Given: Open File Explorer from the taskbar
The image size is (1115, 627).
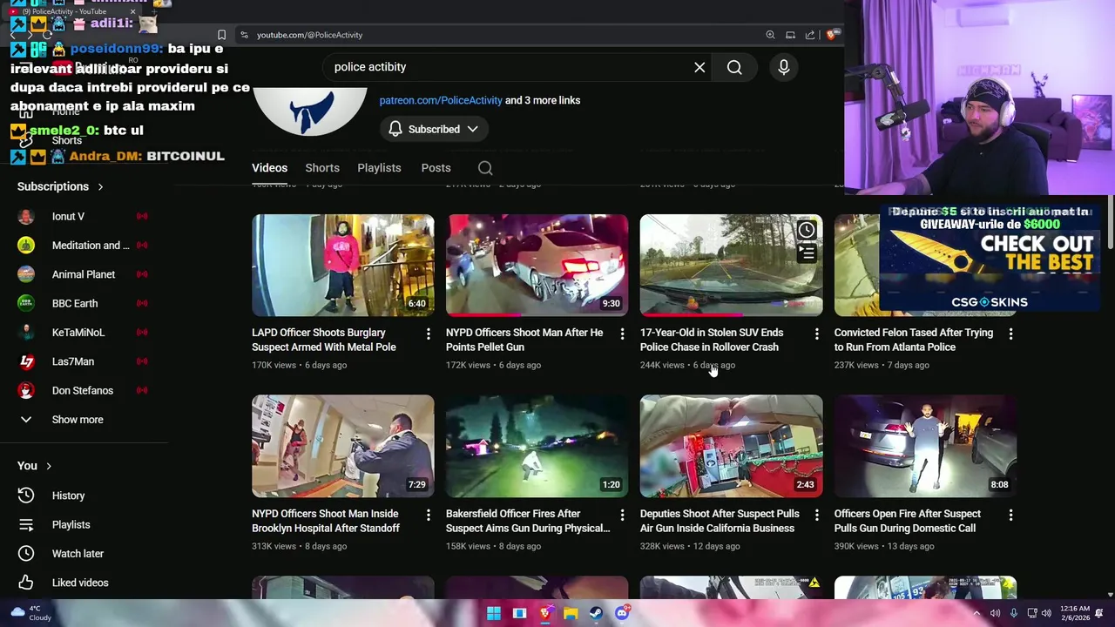Looking at the screenshot, I should click(x=571, y=613).
